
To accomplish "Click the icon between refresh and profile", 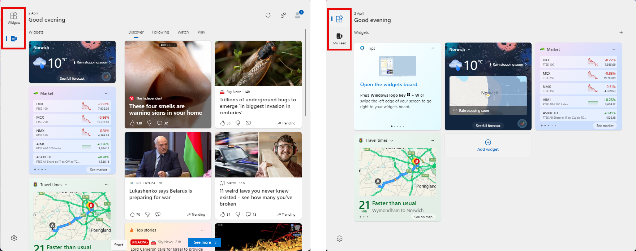I will pos(283,15).
